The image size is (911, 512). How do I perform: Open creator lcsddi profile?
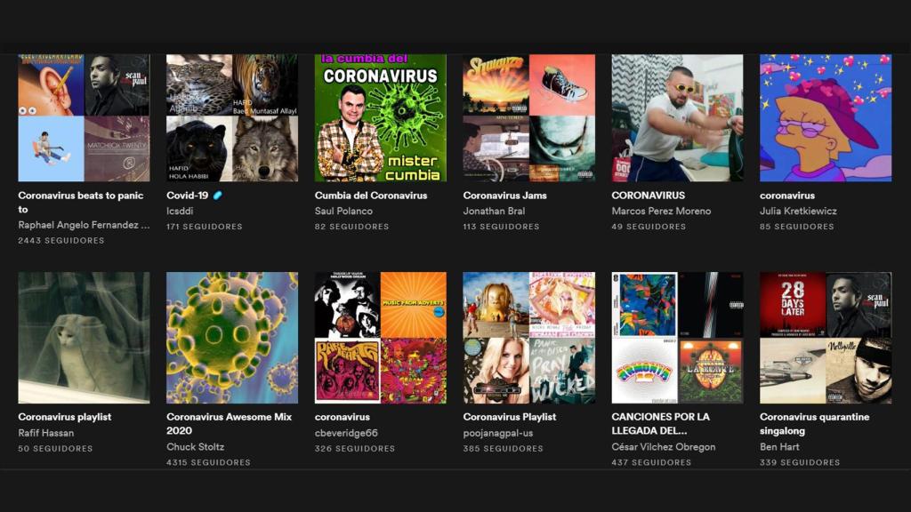click(180, 212)
